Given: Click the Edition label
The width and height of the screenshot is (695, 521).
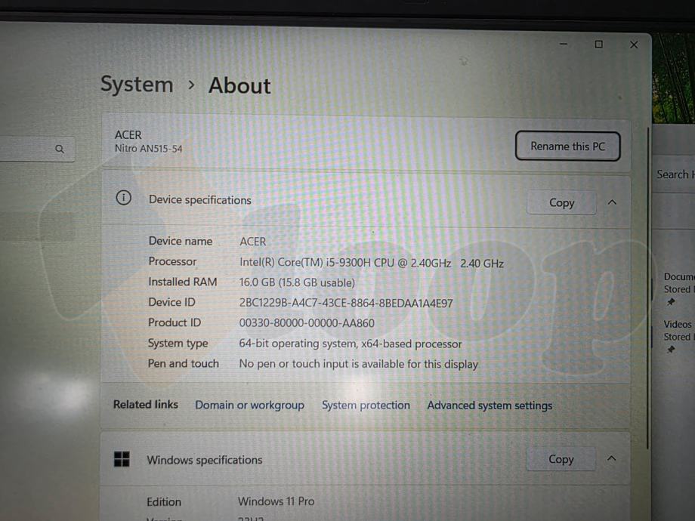Looking at the screenshot, I should coord(164,501).
